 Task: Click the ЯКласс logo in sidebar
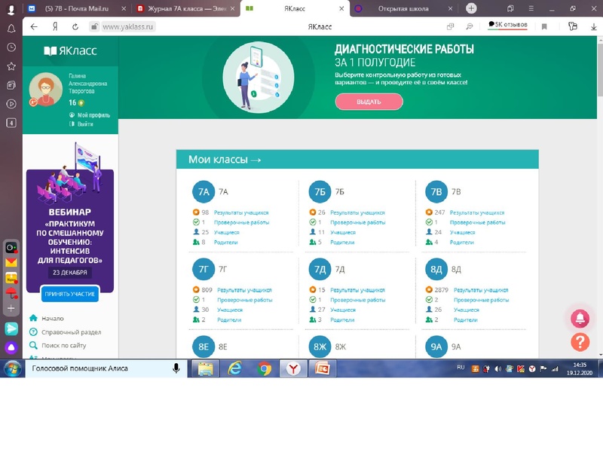pyautogui.click(x=70, y=51)
